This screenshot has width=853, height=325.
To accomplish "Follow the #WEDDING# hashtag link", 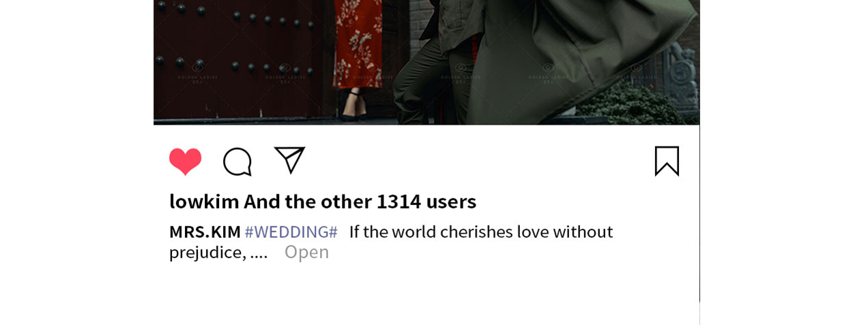I will [x=291, y=232].
